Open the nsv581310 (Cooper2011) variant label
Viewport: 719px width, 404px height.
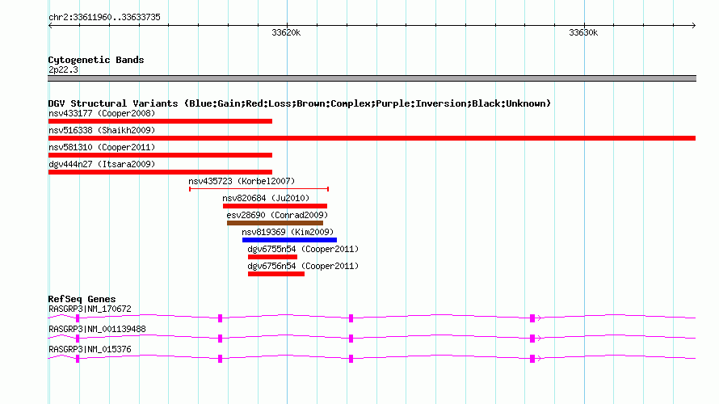click(102, 147)
